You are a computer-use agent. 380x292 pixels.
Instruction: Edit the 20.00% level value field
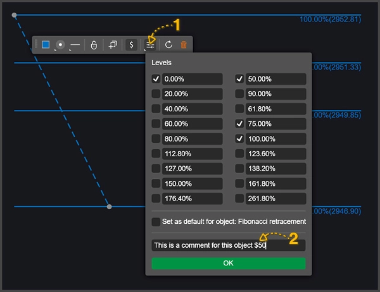point(193,94)
